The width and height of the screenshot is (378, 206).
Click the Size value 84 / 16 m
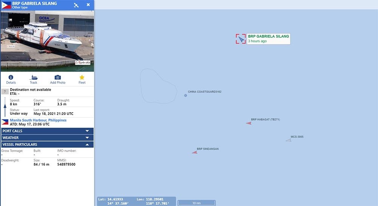point(41,164)
